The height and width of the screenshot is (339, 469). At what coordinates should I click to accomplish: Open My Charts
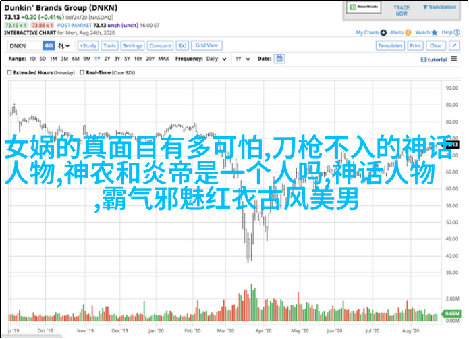tap(368, 32)
